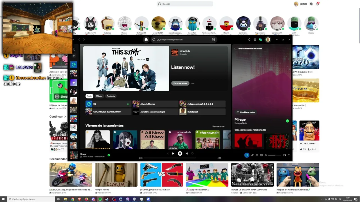Open Chrome from the taskbar
The height and width of the screenshot is (202, 360).
(72, 199)
